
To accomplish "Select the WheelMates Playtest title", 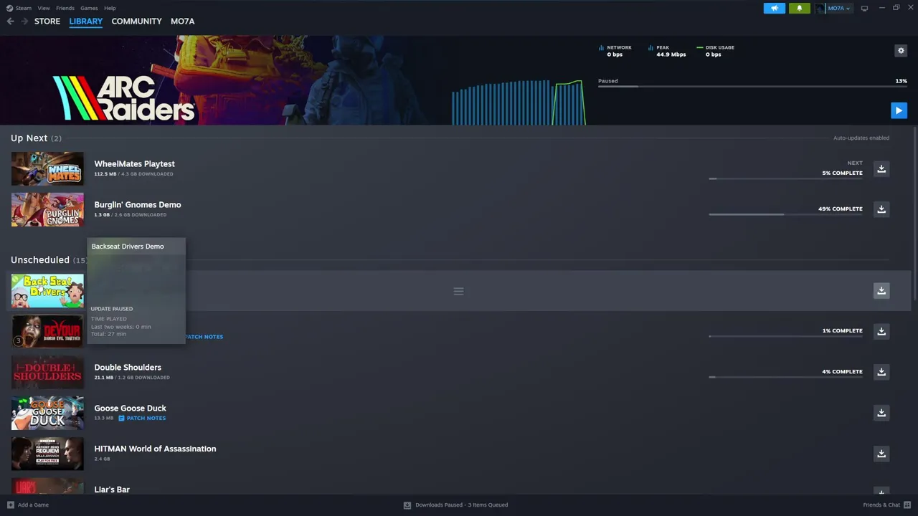I will [x=134, y=164].
